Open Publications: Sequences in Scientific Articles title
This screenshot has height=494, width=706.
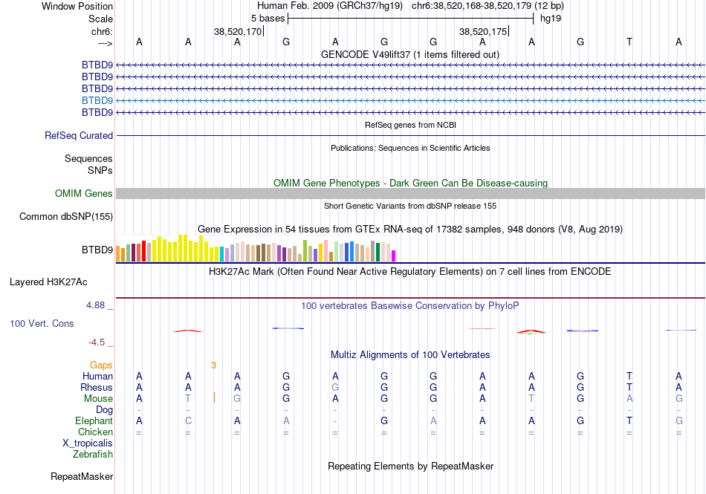410,148
